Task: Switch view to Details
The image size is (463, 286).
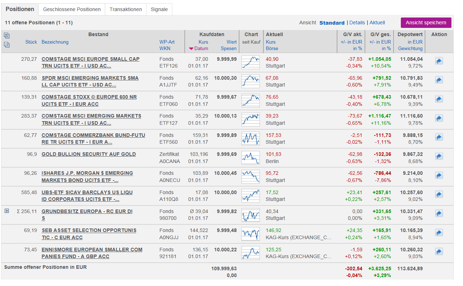Action: pos(357,23)
